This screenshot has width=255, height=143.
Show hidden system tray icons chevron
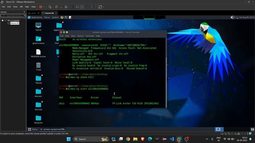[207, 139]
